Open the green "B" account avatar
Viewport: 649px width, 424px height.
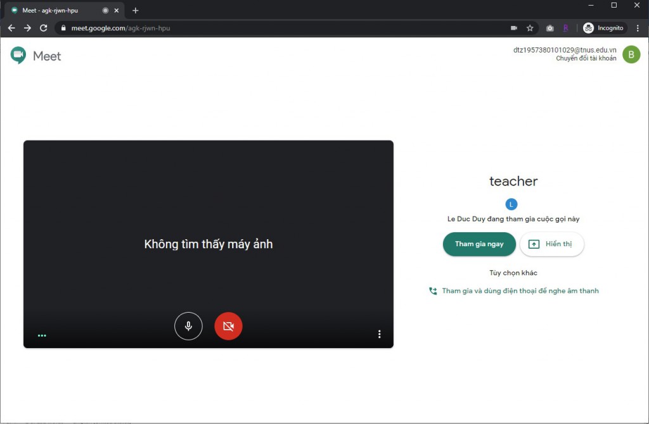coord(631,54)
